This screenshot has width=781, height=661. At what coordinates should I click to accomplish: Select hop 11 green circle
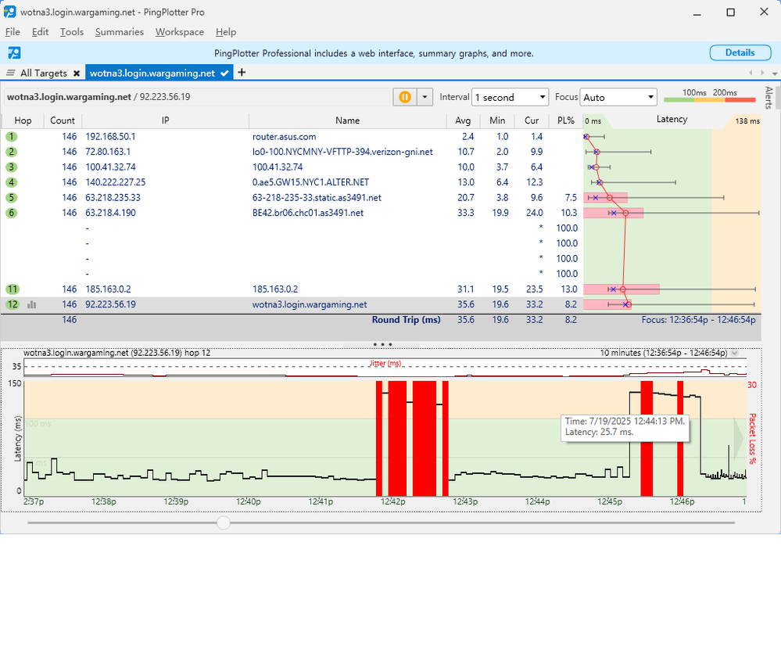pyautogui.click(x=13, y=289)
